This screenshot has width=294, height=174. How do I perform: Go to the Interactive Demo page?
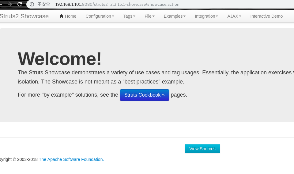click(266, 16)
